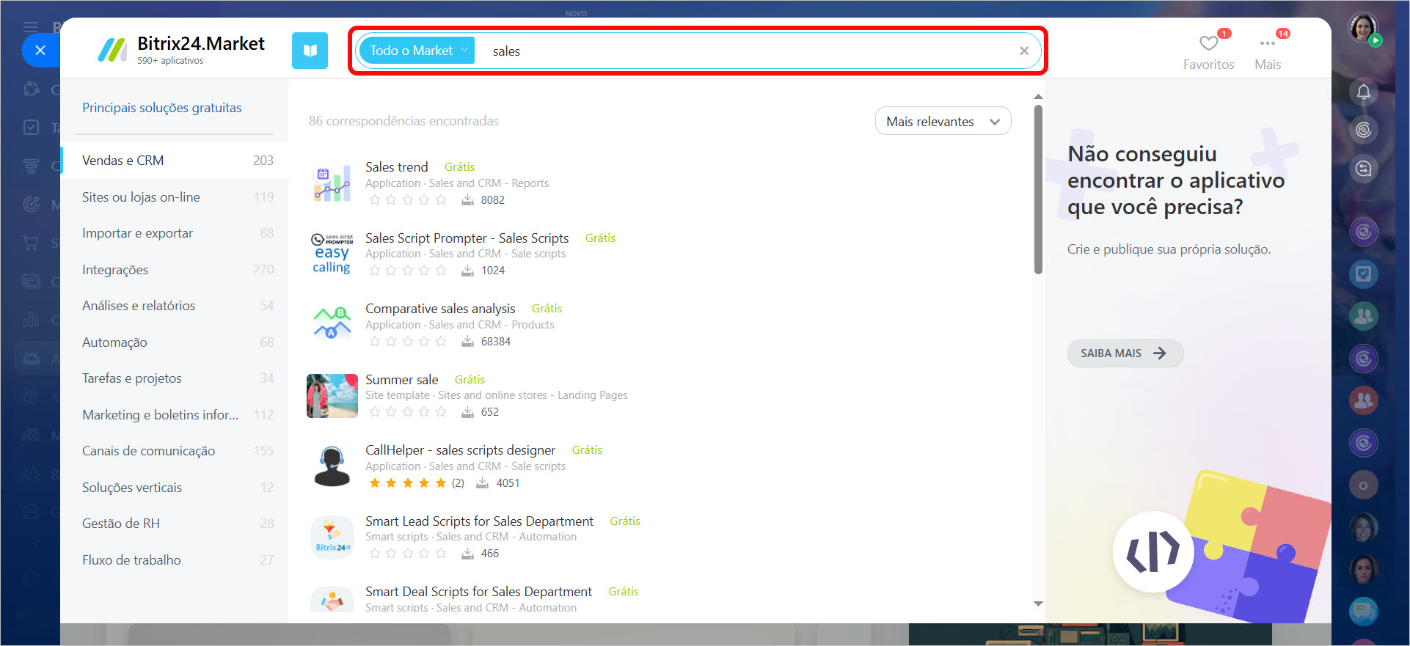1410x646 pixels.
Task: Select Soluções verticais category
Action: [175, 488]
